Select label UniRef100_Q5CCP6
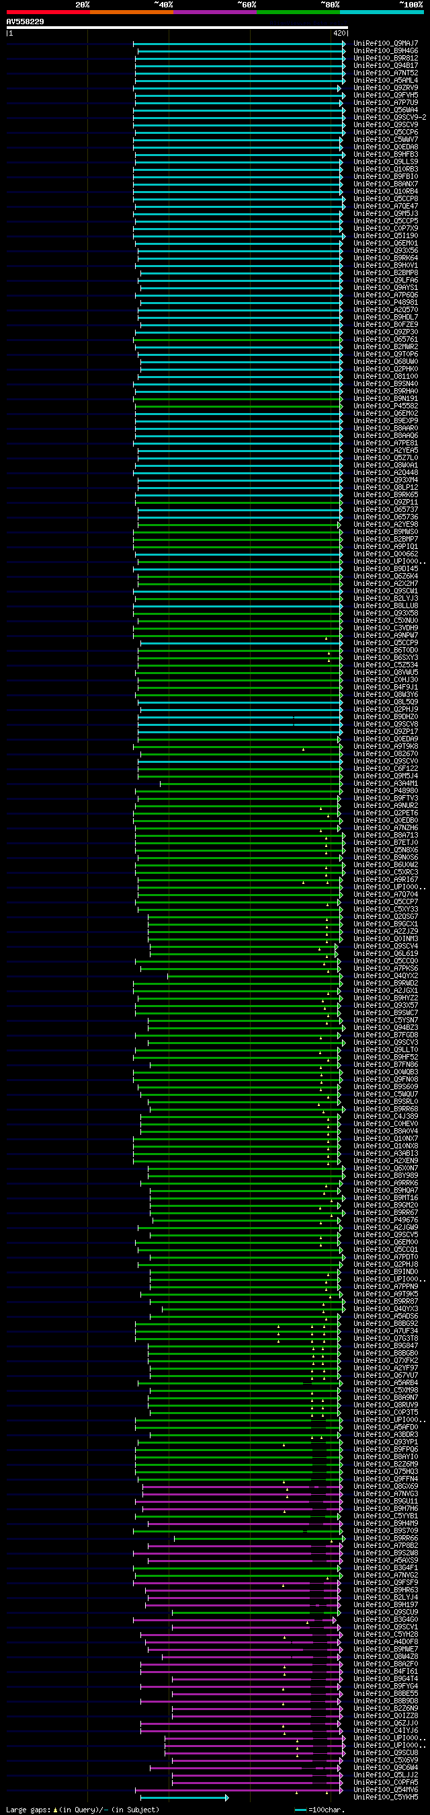This screenshot has width=430, height=1815. click(x=386, y=132)
